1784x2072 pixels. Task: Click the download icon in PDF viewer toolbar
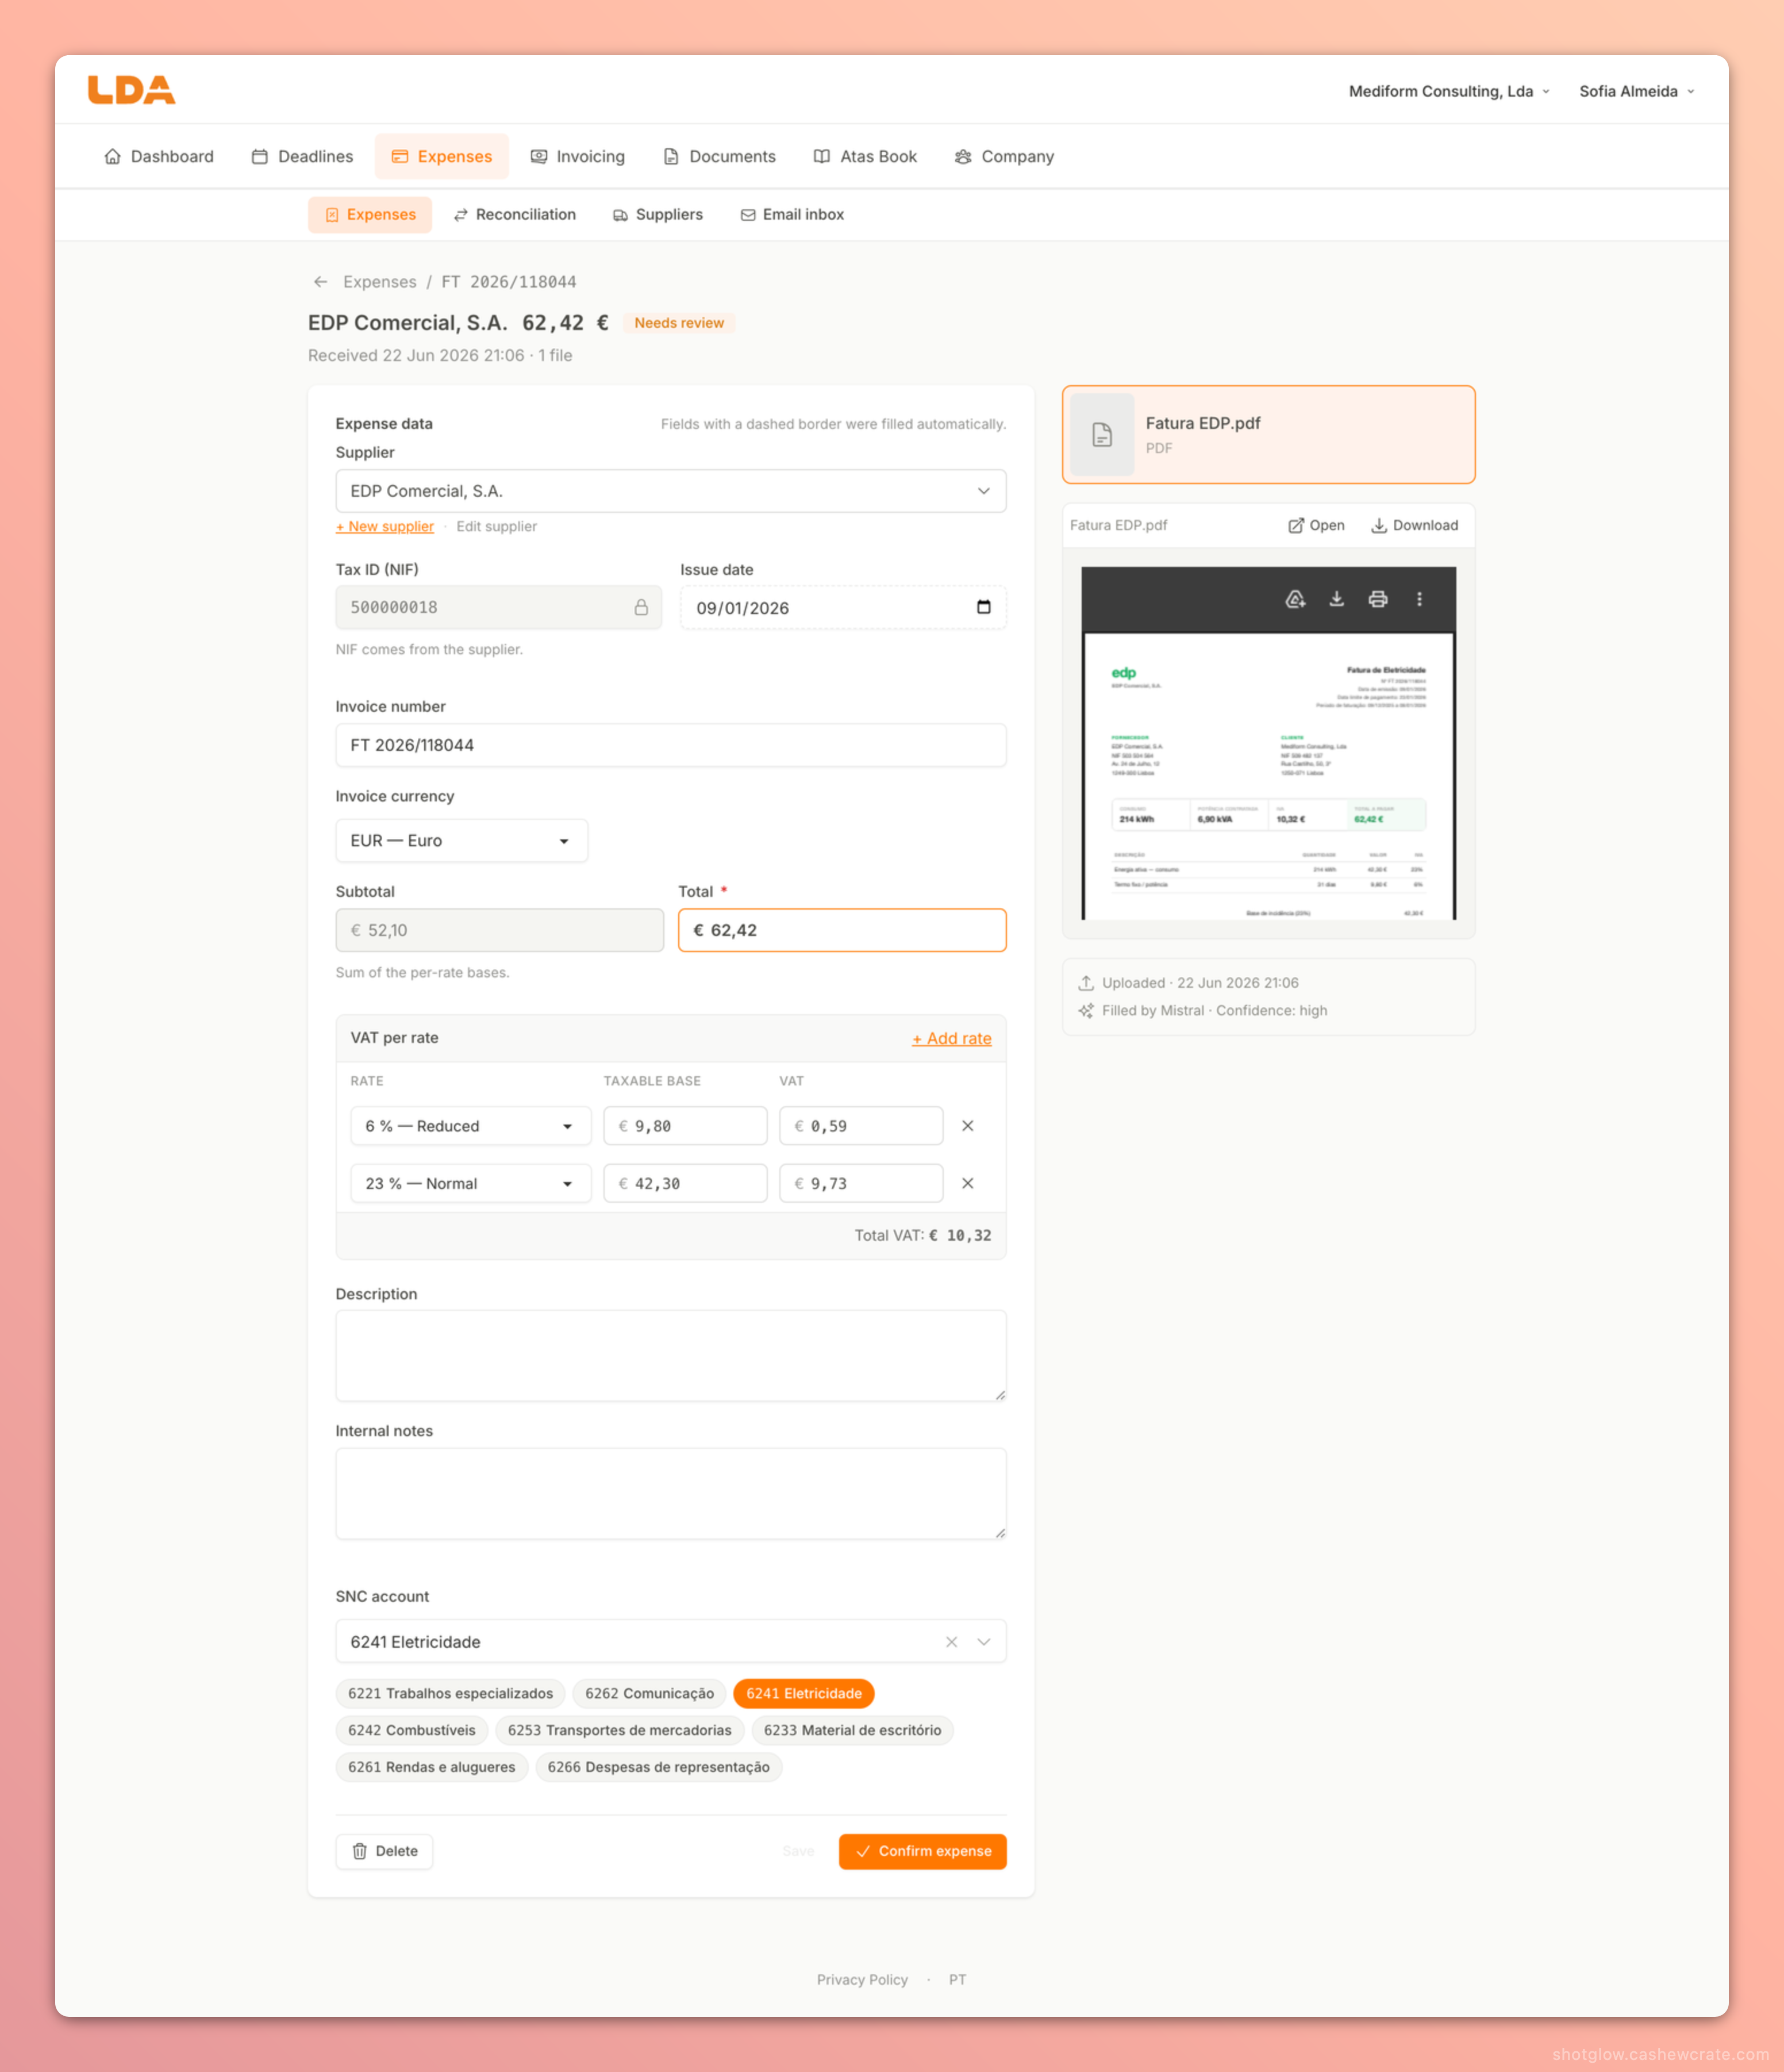1336,599
